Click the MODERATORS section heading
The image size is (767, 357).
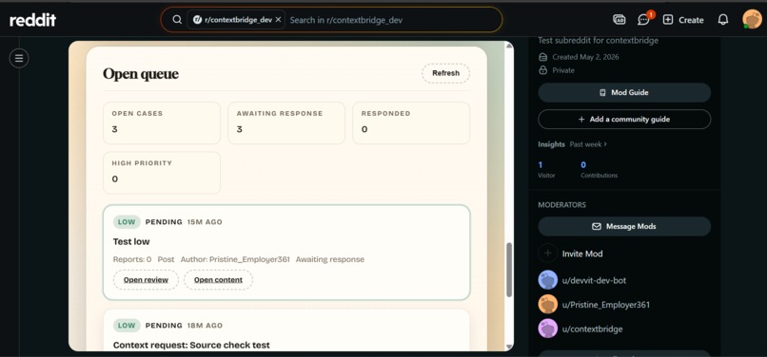[x=561, y=205]
